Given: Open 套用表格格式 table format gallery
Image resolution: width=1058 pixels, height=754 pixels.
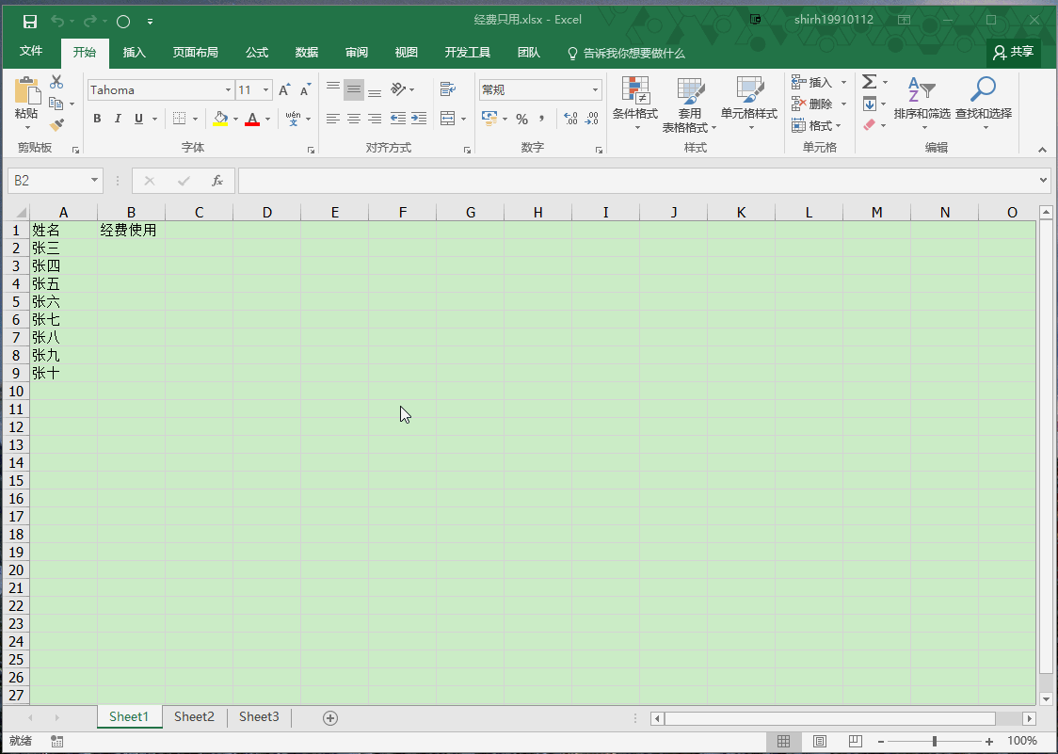Looking at the screenshot, I should [690, 104].
